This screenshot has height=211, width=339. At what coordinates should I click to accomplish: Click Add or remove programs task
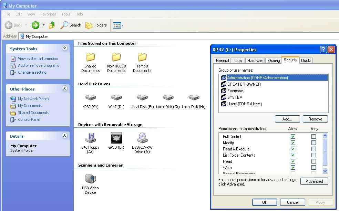[x=38, y=65]
